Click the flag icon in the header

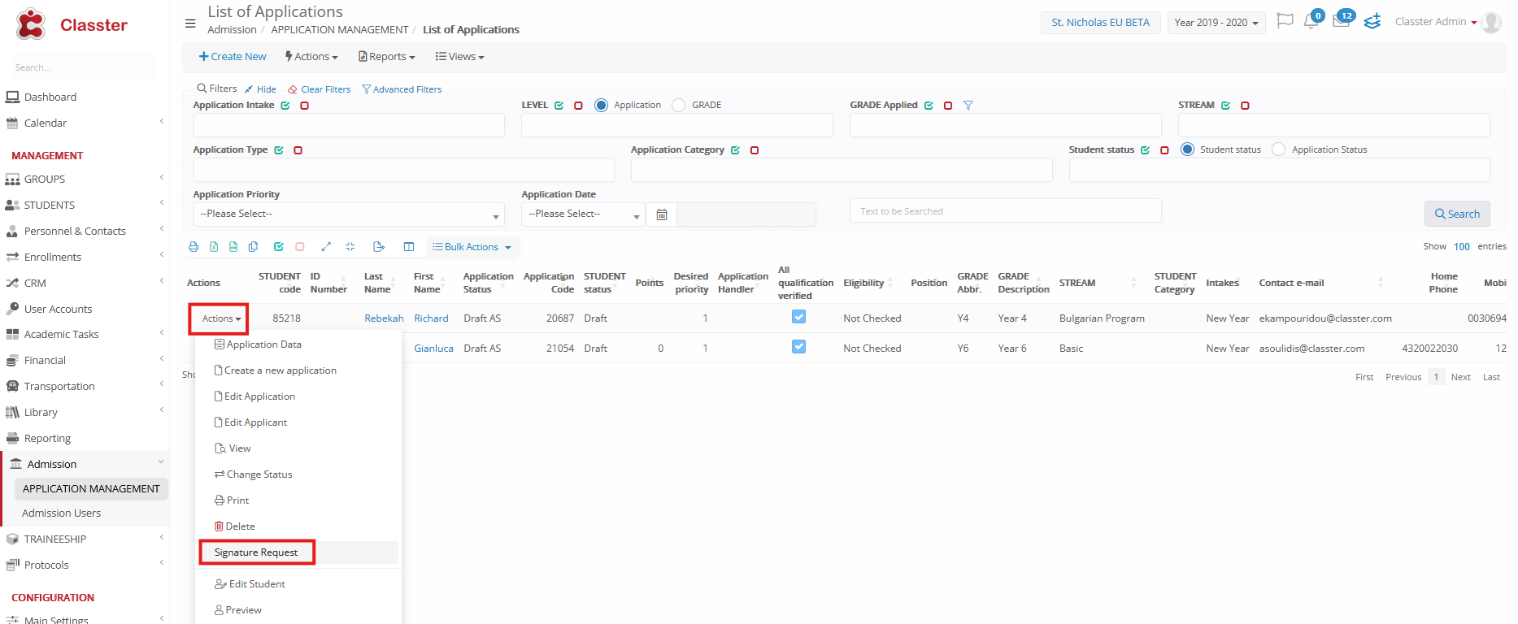point(1285,21)
